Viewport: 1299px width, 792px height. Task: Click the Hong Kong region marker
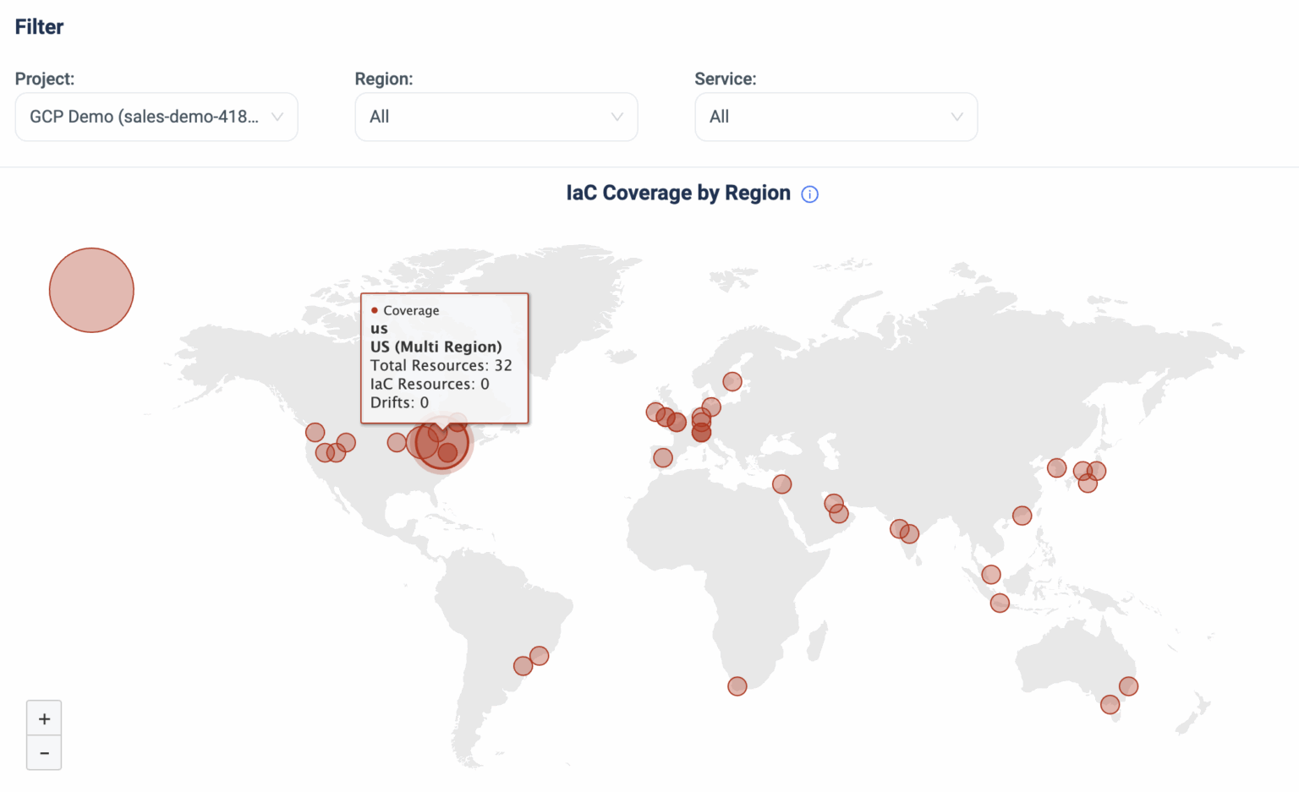point(1022,516)
